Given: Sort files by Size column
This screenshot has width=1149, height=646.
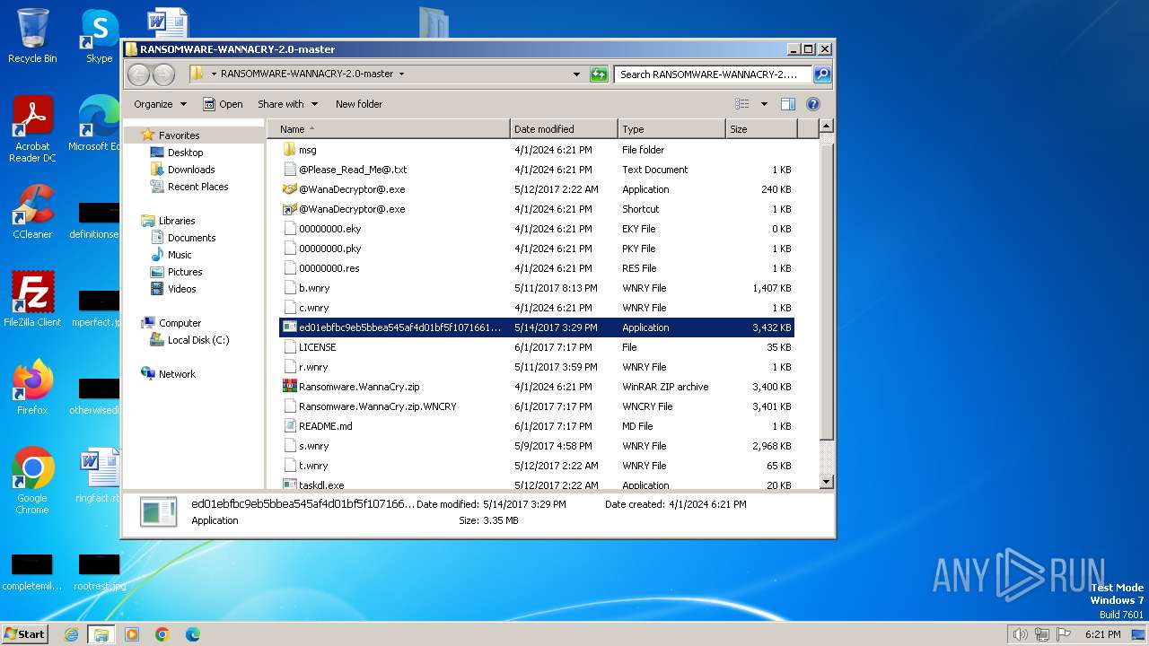Looking at the screenshot, I should [761, 129].
